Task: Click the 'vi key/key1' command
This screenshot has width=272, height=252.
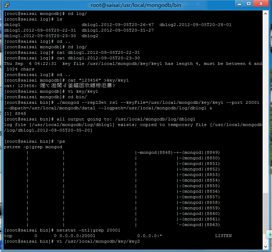Action: (83, 91)
